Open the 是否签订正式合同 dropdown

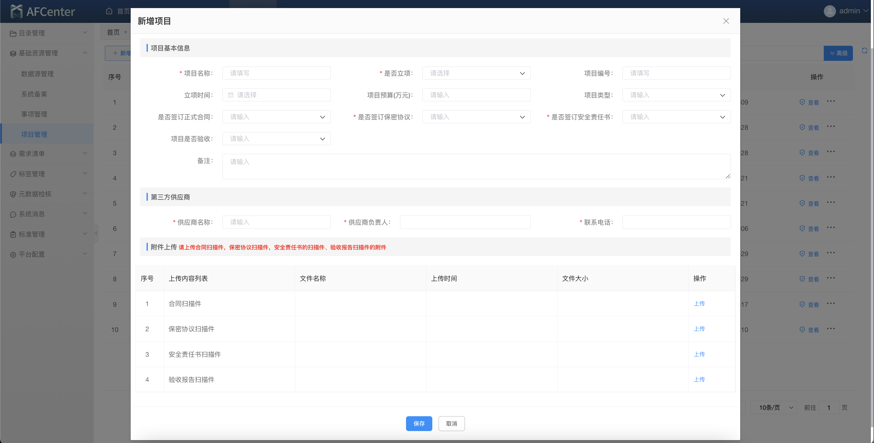(276, 117)
